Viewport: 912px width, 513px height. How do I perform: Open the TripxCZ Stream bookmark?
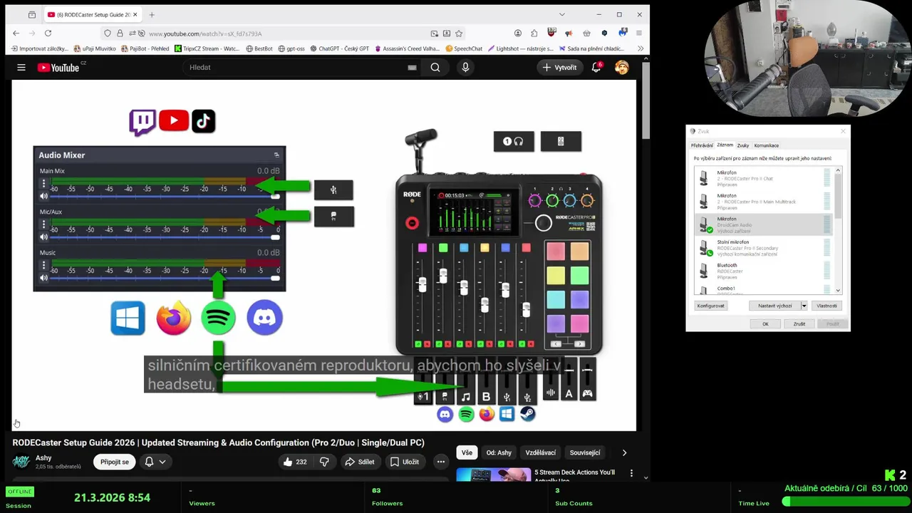coord(207,48)
